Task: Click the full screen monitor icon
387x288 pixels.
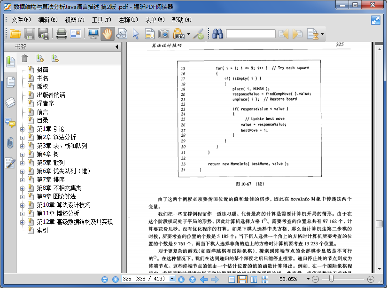Action: [x=93, y=33]
